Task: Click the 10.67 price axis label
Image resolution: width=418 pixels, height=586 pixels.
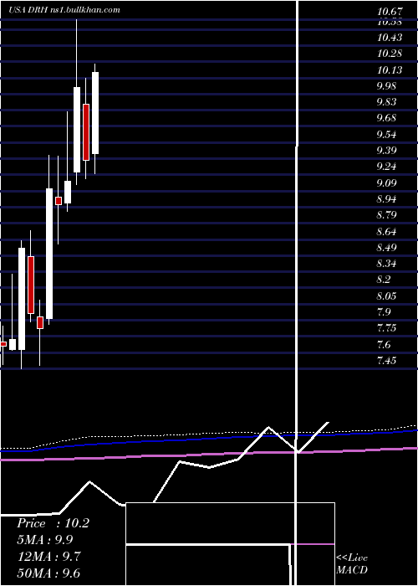Action: coord(390,13)
